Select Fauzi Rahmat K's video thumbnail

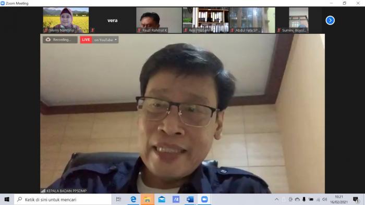(159, 20)
